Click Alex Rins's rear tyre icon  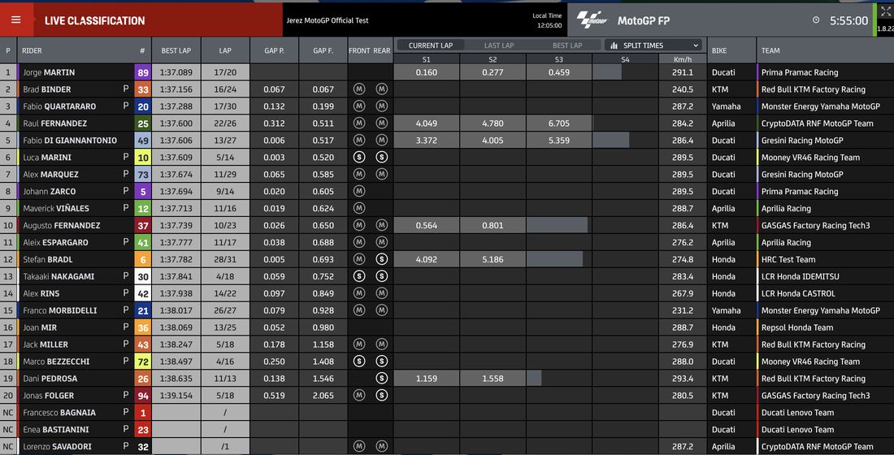coord(382,293)
